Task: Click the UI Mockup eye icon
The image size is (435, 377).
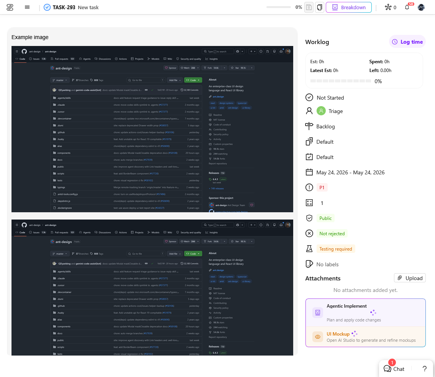Action: coord(318,337)
